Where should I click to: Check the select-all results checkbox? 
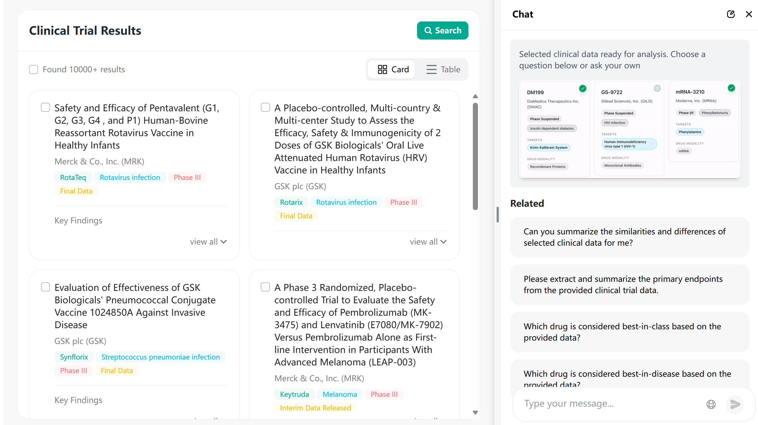(x=34, y=69)
